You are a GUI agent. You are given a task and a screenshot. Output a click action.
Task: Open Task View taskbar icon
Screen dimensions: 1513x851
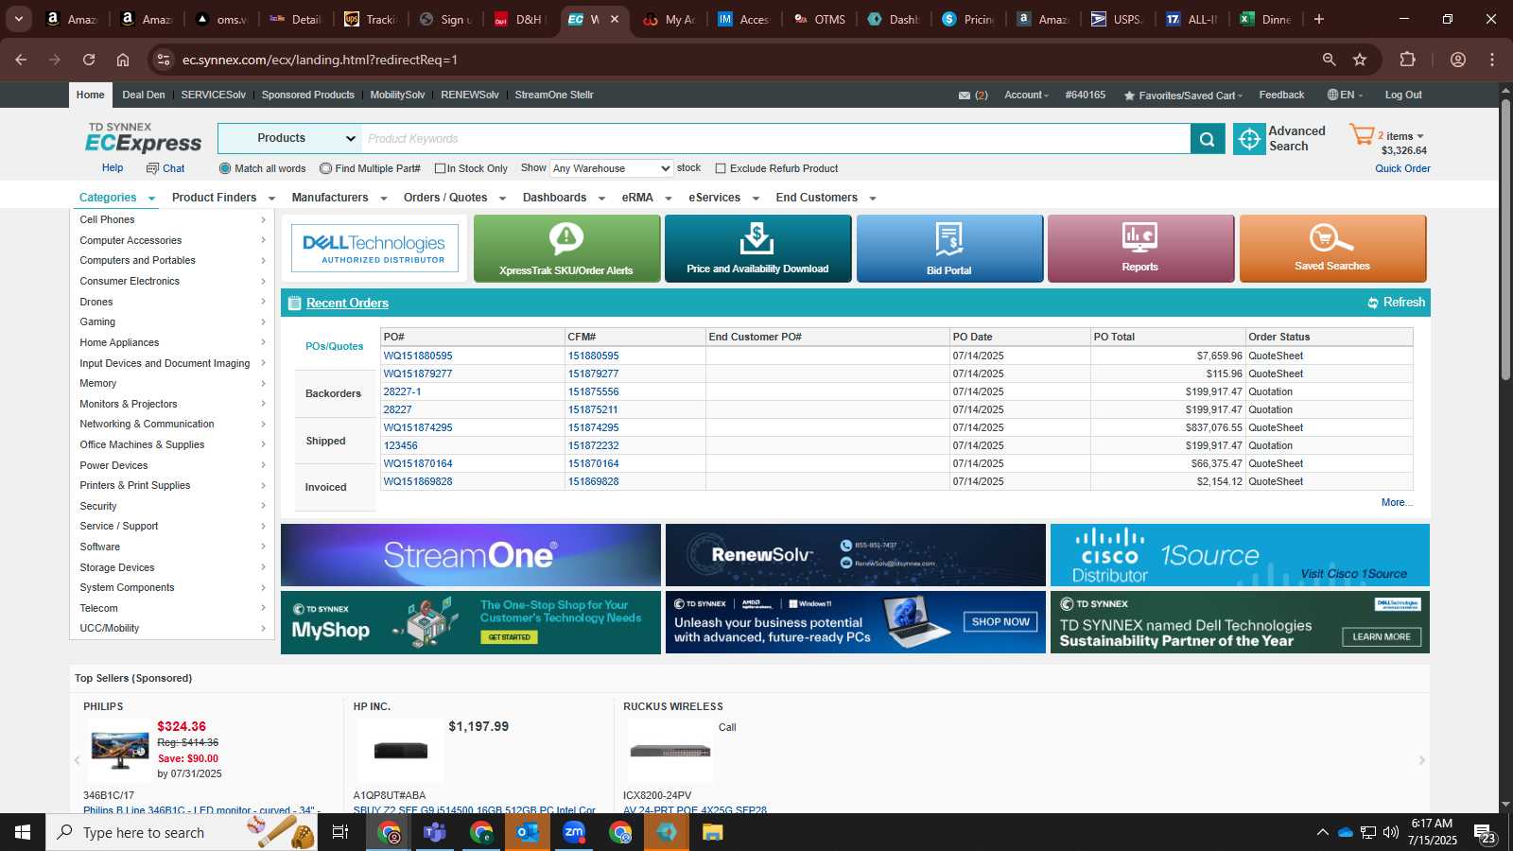(340, 832)
